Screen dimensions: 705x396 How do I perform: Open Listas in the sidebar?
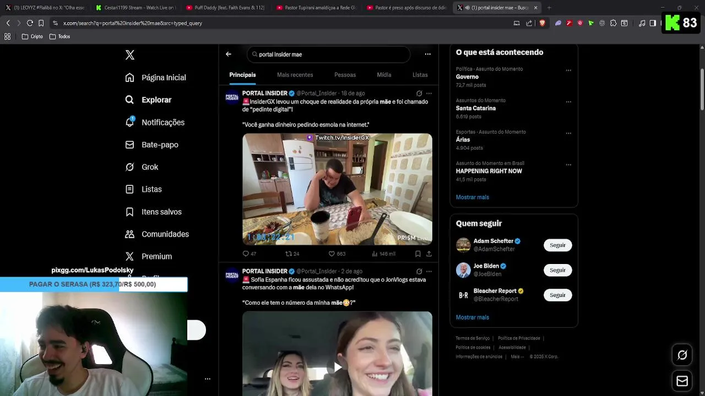click(x=143, y=189)
